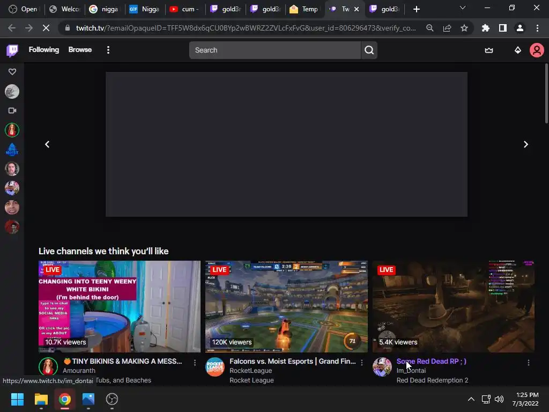Switch to the Open tab

pos(23,9)
